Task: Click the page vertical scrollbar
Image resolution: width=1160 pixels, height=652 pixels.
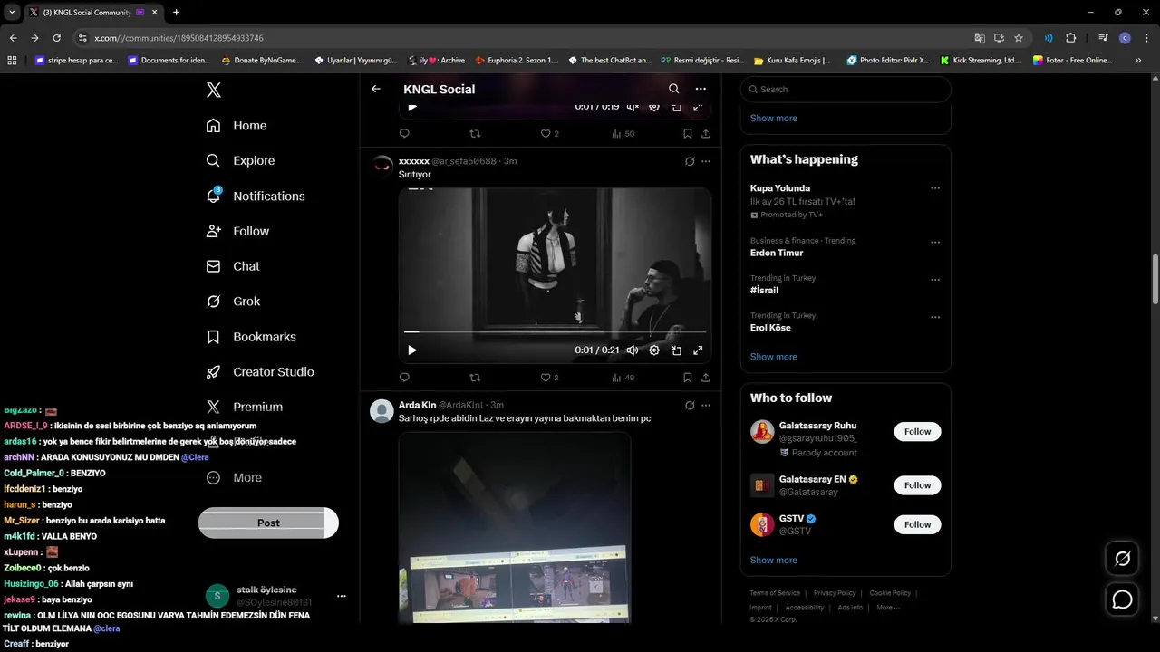Action: pos(1155,279)
